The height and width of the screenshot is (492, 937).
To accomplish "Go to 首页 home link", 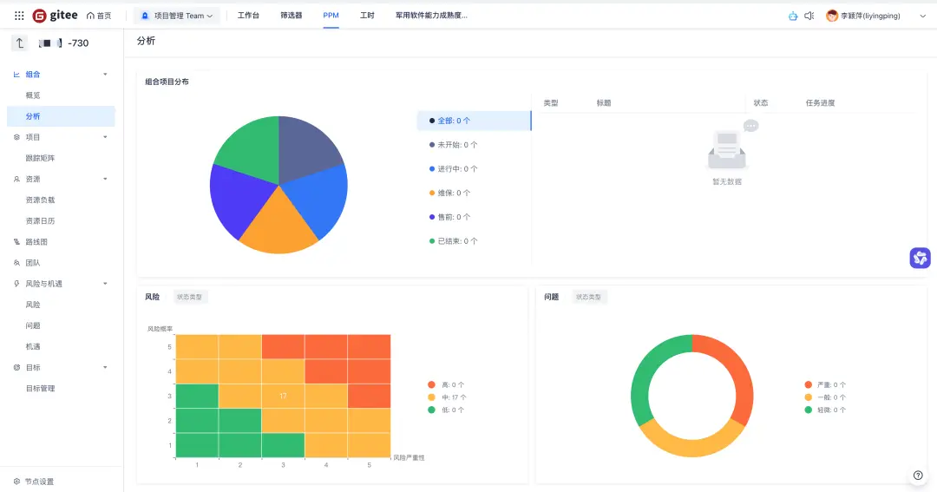I will tap(99, 16).
